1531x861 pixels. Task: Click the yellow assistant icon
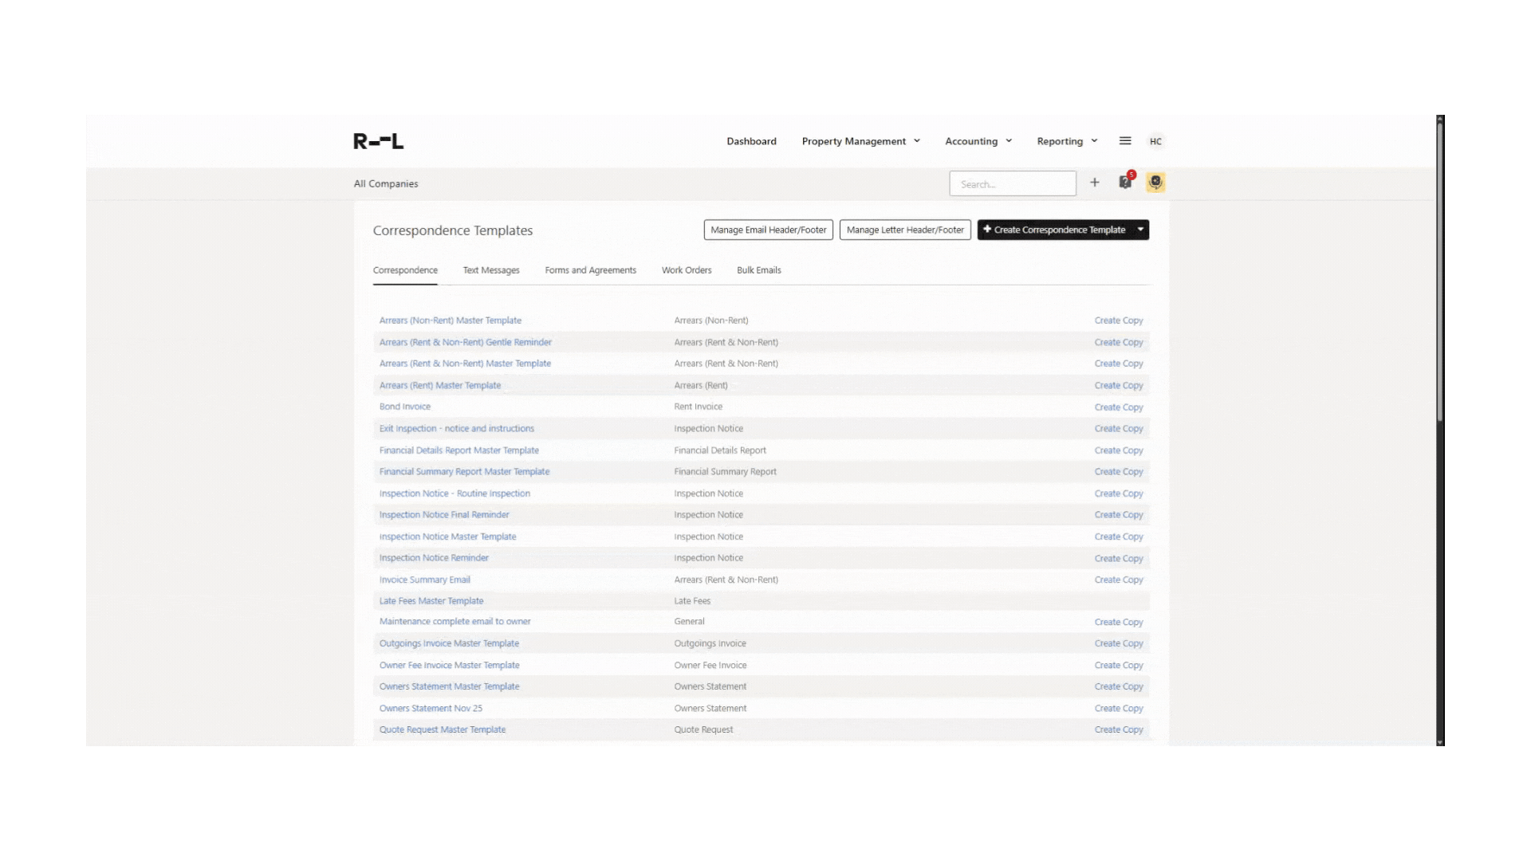point(1155,183)
